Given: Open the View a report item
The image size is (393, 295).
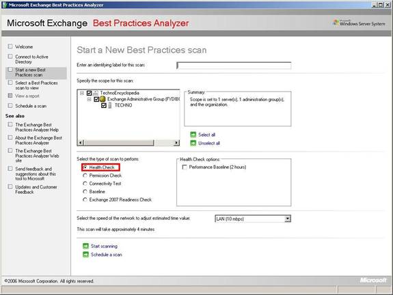Looking at the screenshot, I should (27, 96).
